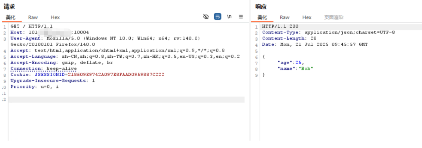Click the 响应 panel title
422x148 pixels.
coord(261,7)
